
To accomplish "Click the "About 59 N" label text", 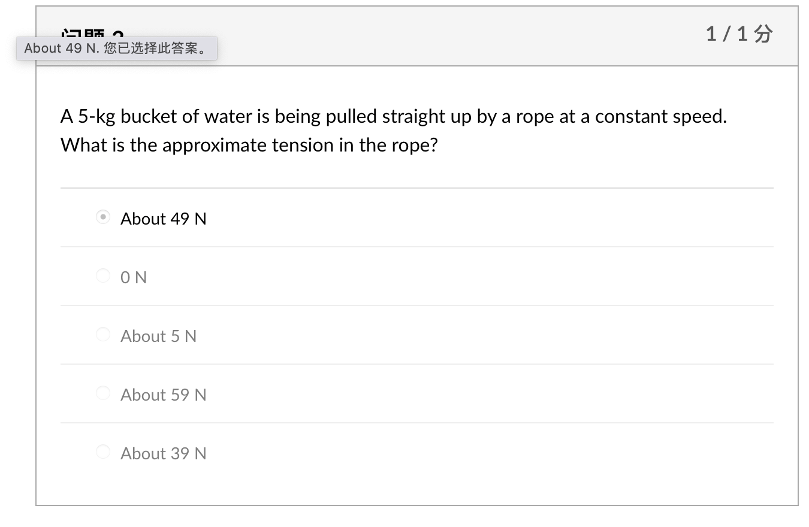I will point(163,395).
